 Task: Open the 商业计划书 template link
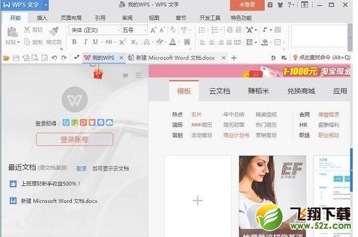[x=236, y=135]
